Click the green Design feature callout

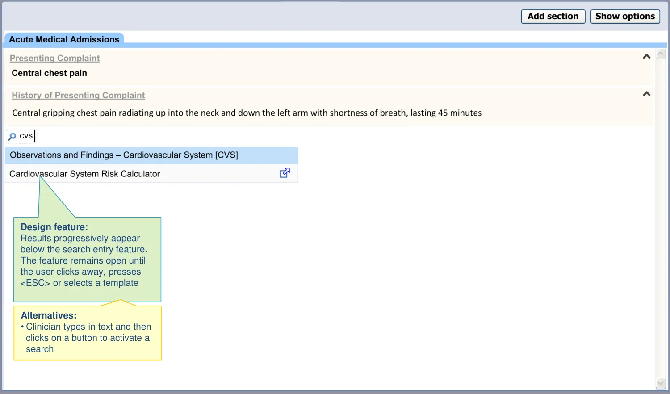click(87, 259)
